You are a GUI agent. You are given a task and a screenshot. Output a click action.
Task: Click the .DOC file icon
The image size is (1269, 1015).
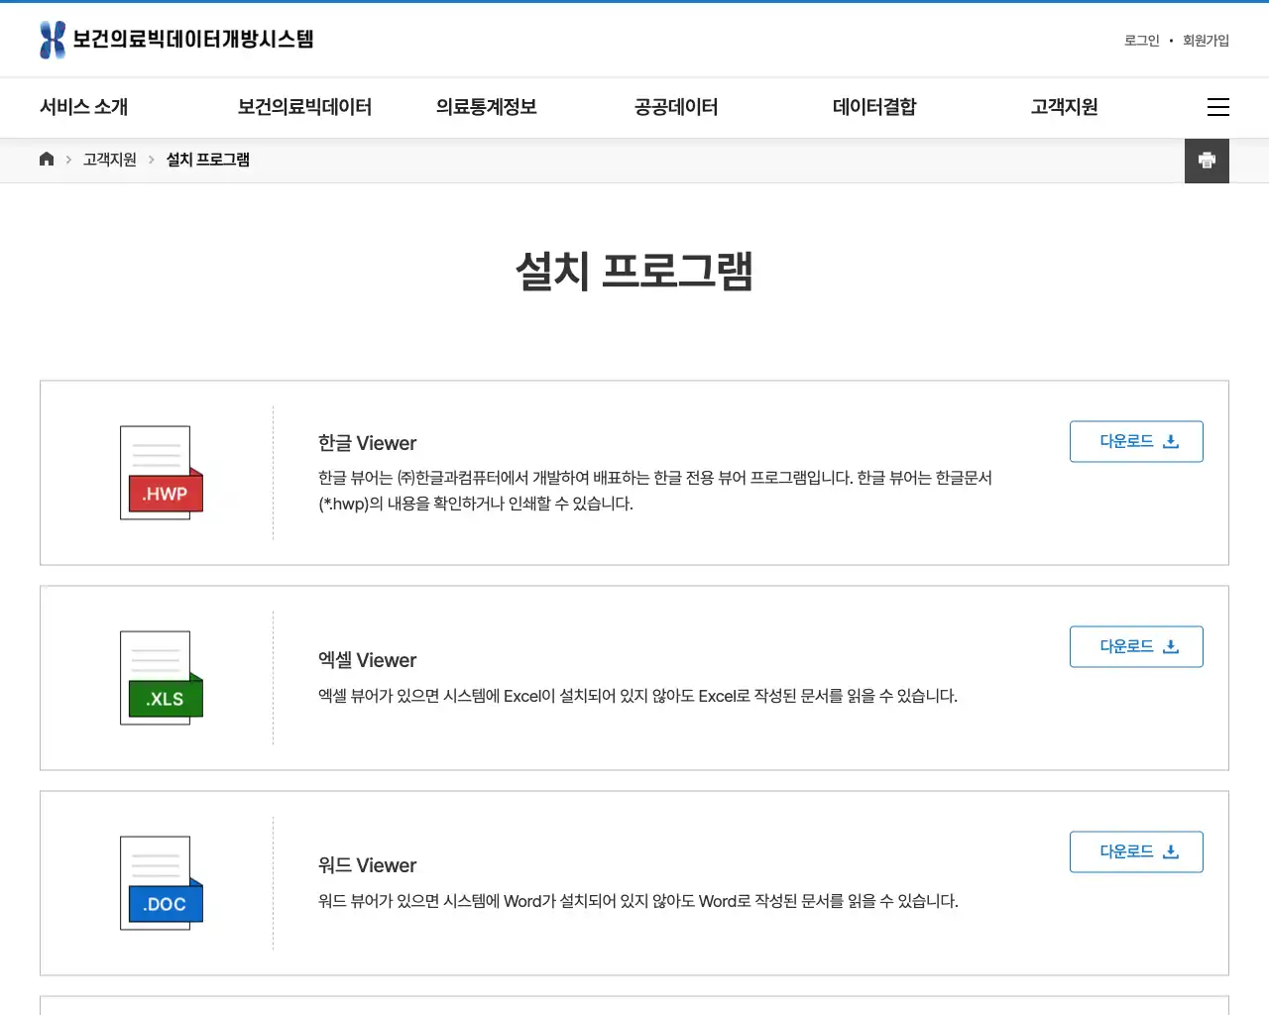click(x=162, y=883)
